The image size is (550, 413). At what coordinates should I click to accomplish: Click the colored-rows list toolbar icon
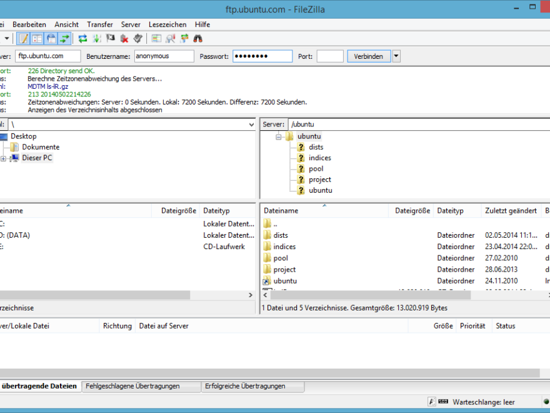[156, 39]
